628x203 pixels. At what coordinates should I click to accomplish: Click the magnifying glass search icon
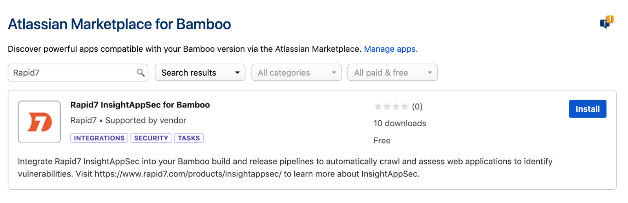click(x=141, y=73)
